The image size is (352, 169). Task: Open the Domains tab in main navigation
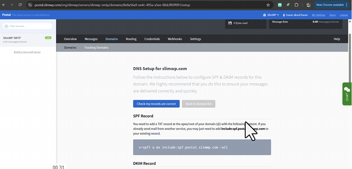[x=112, y=39]
